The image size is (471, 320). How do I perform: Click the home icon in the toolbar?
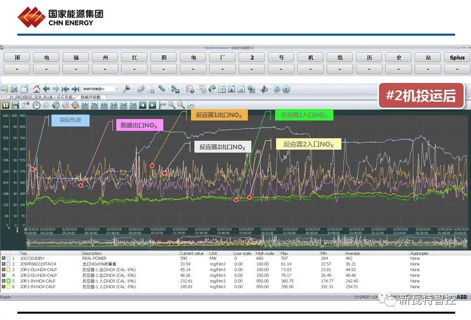pos(37,89)
